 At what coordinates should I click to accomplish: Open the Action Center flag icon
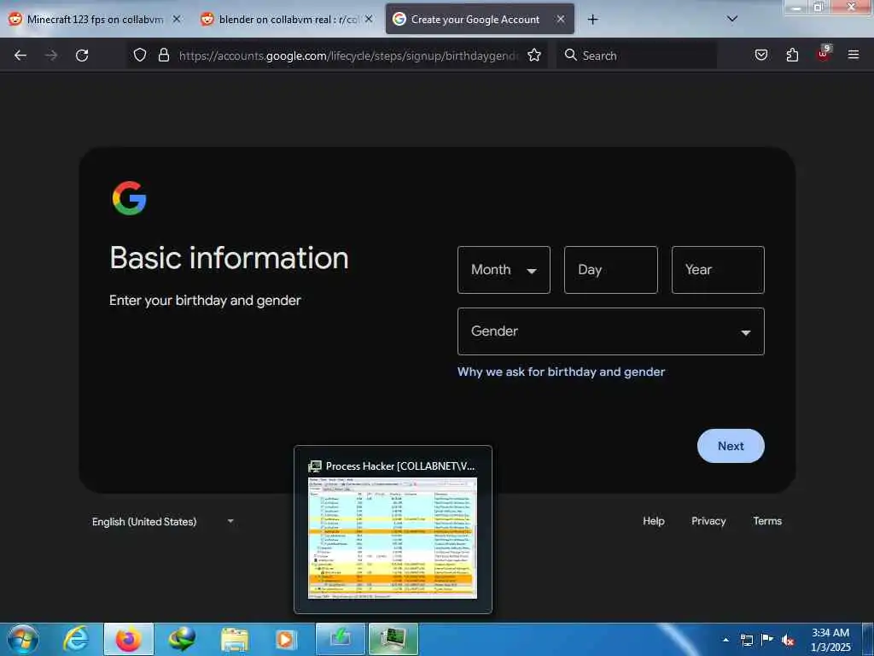point(767,640)
